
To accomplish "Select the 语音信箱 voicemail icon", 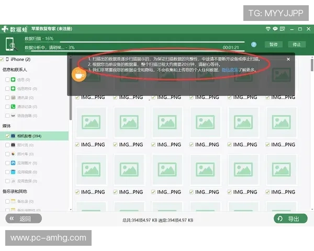I will pos(13,116).
